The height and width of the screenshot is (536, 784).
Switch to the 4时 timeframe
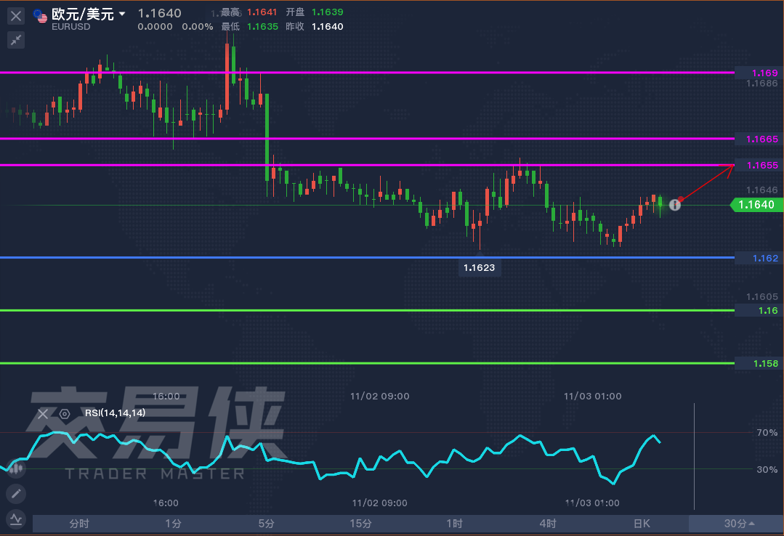[548, 524]
